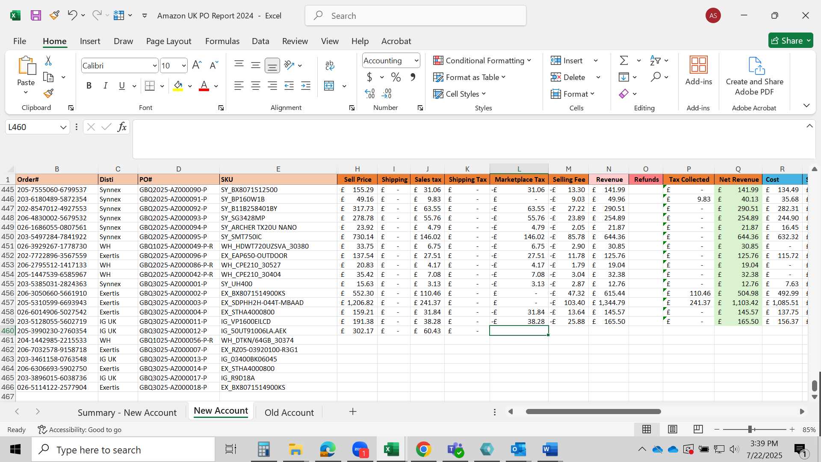Expand the formula bar chevron

coord(809,126)
